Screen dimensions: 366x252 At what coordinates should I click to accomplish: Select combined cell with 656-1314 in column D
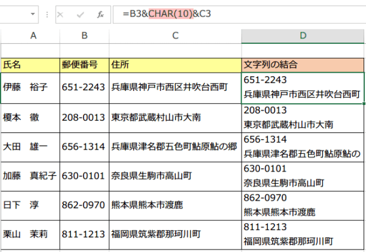(303, 147)
